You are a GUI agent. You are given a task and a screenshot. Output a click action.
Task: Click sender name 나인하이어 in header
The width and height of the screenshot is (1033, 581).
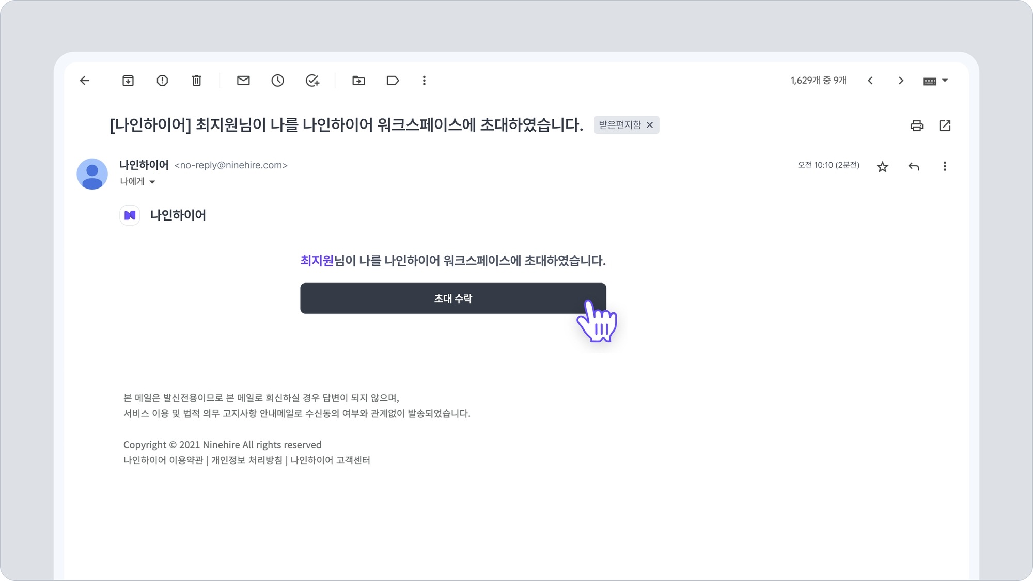tap(144, 165)
